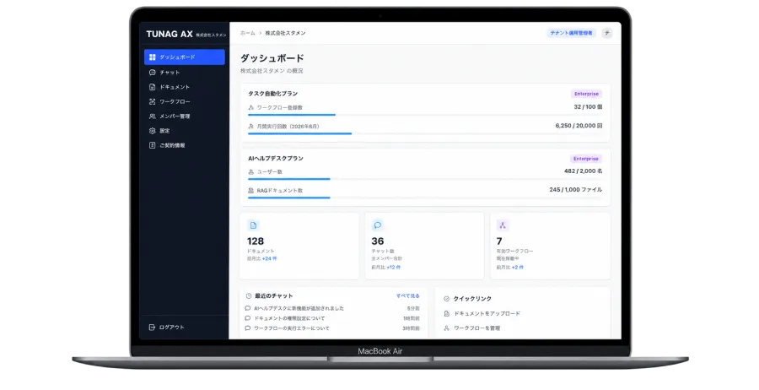Viewport: 759px width, 390px height.
Task: Click icon beside ワークフローを管理
Action: (x=446, y=328)
